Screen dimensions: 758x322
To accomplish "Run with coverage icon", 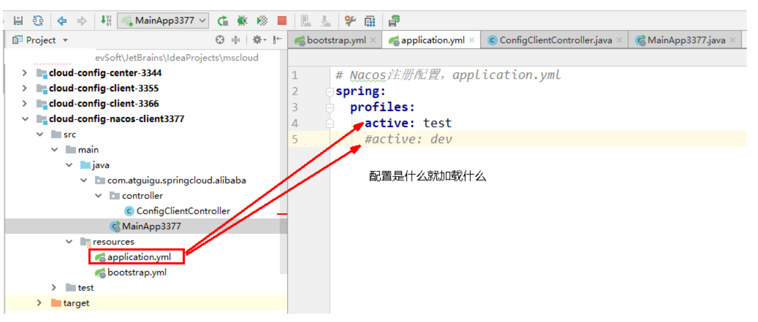I will 262,20.
